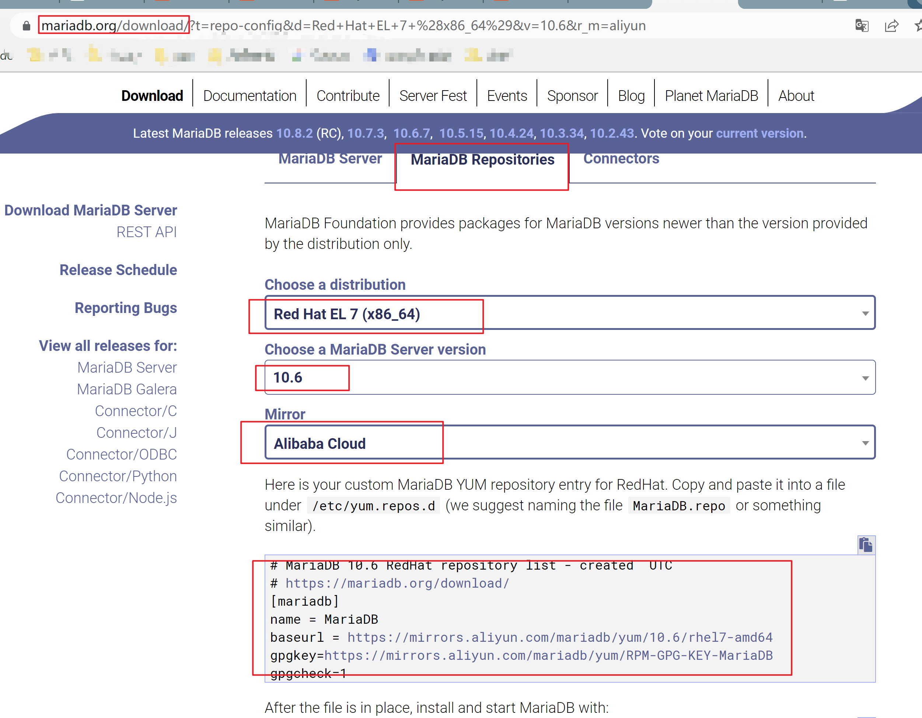Open the MariaDB Server version dropdown showing 10.6

[x=569, y=377]
